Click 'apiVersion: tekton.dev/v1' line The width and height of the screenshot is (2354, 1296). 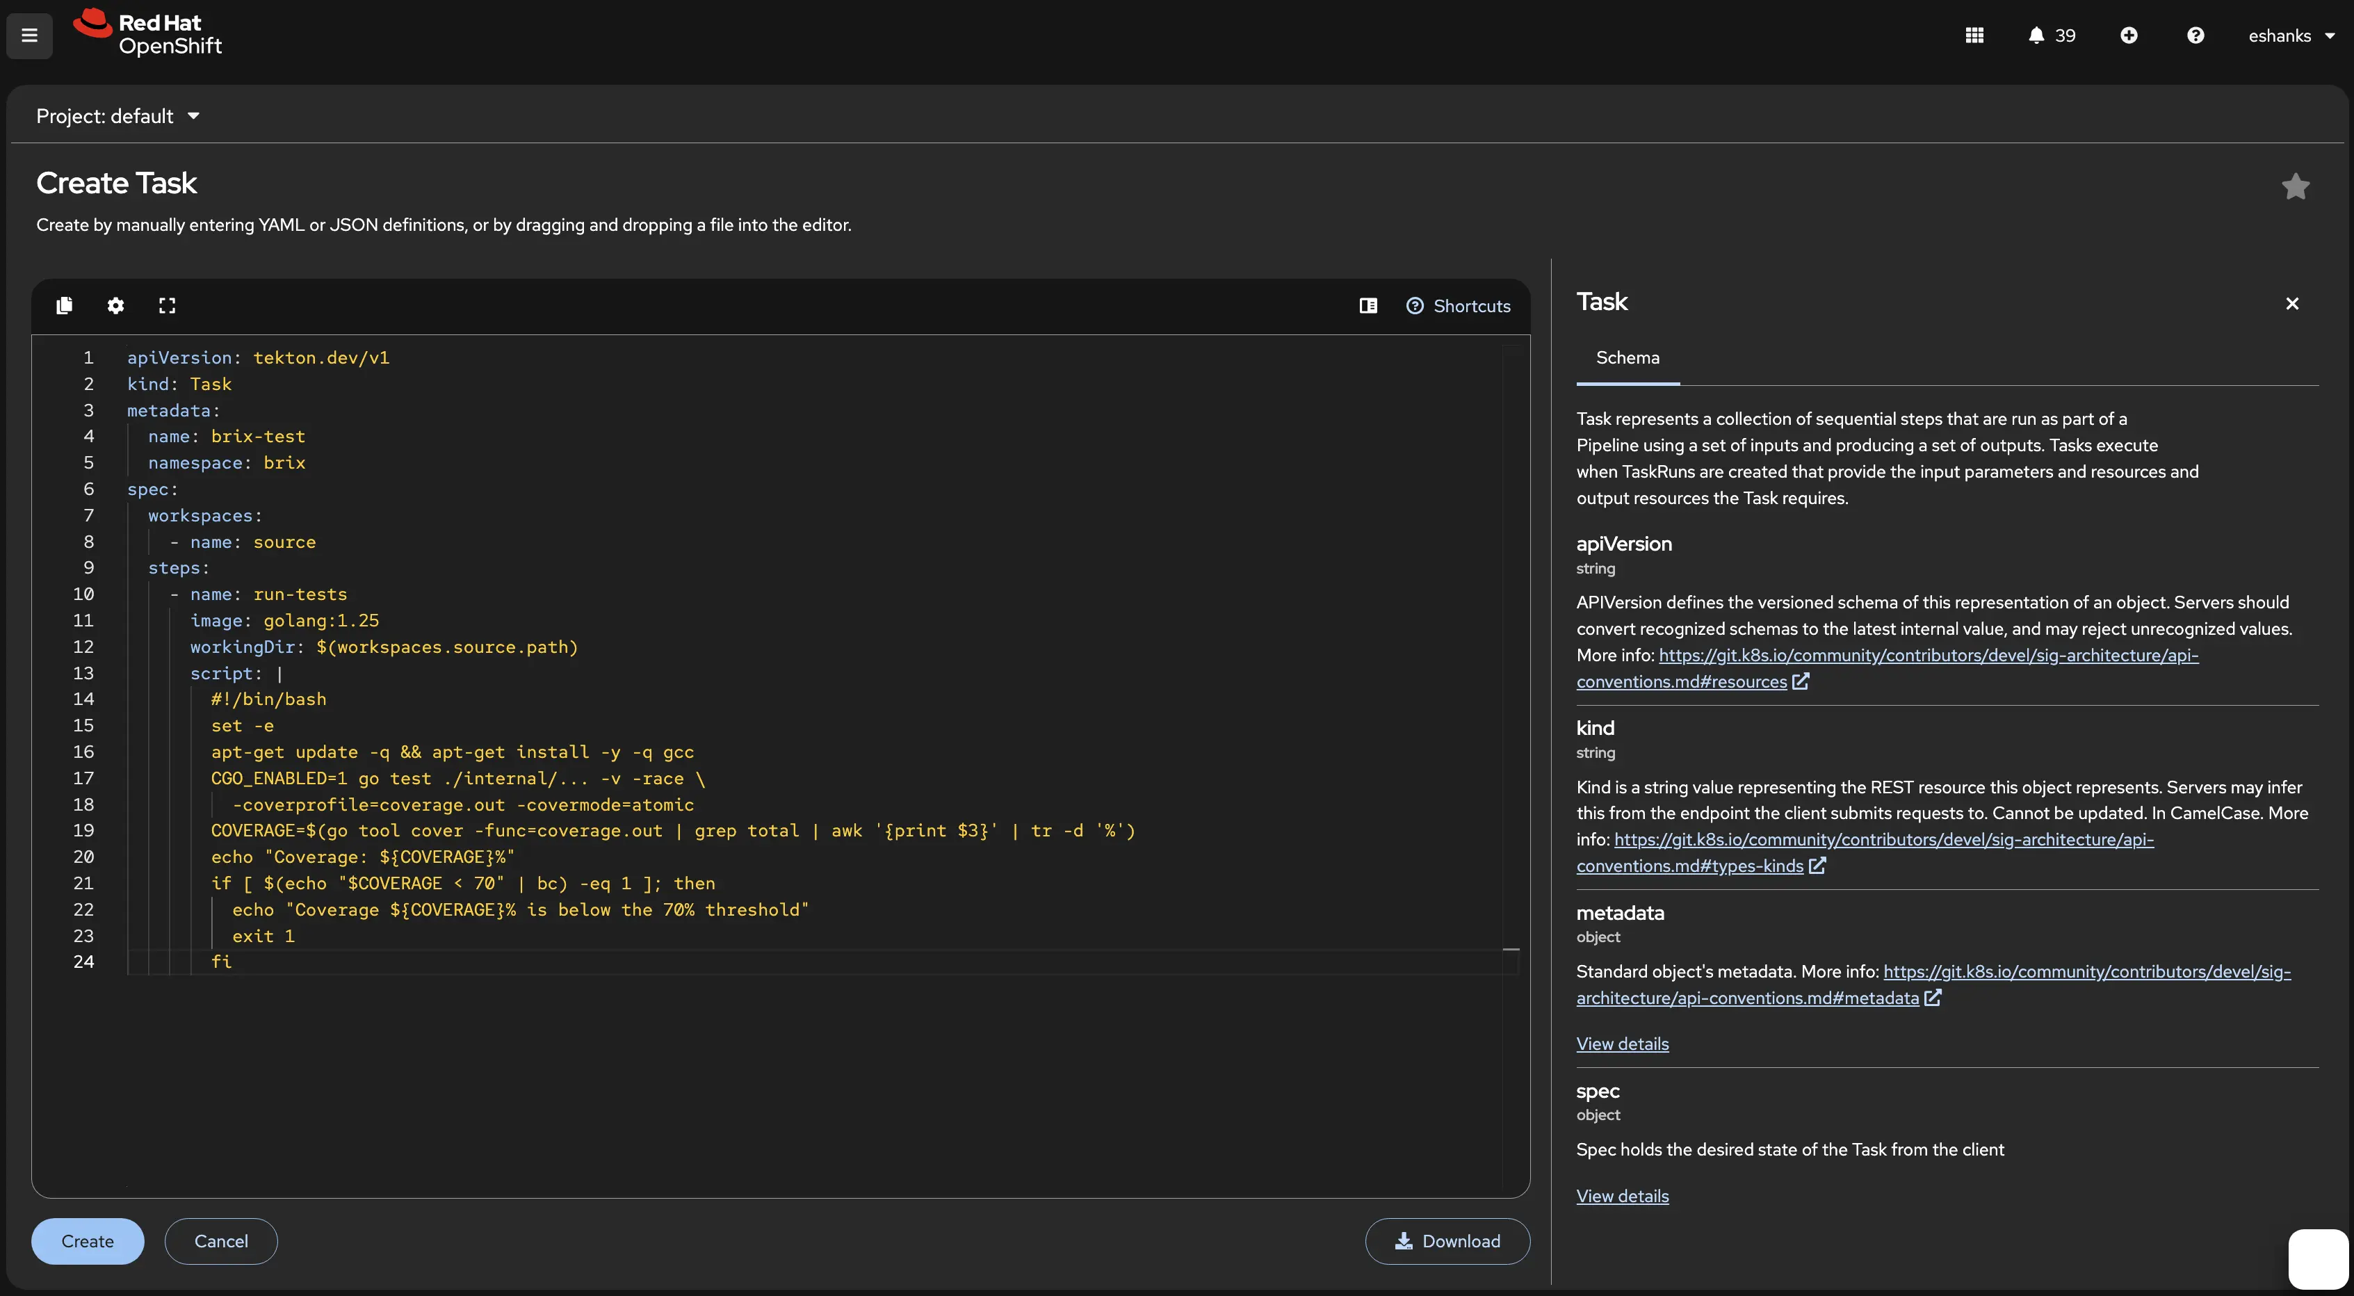click(x=259, y=358)
